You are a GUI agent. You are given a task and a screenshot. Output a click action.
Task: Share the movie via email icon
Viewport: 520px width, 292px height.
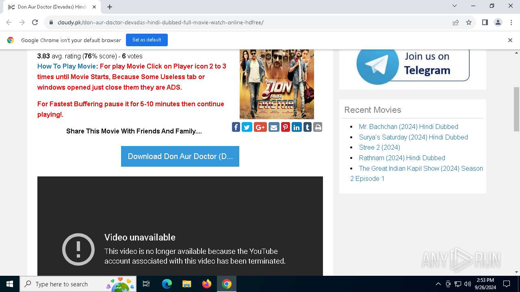pyautogui.click(x=274, y=127)
